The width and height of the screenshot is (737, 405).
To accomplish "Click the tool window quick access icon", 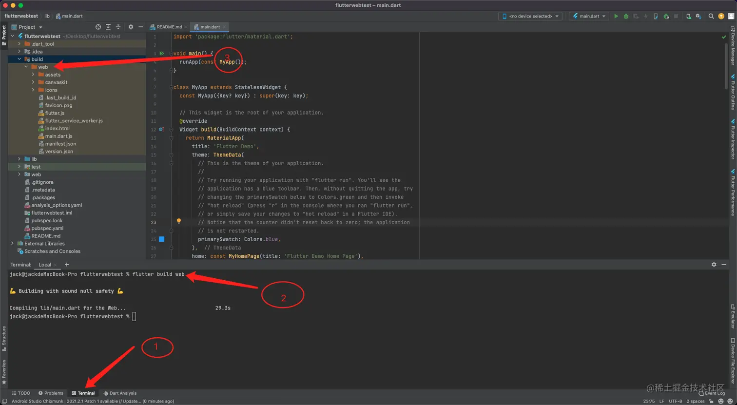I will (x=4, y=401).
